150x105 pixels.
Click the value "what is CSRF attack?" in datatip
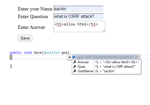point(119,67)
